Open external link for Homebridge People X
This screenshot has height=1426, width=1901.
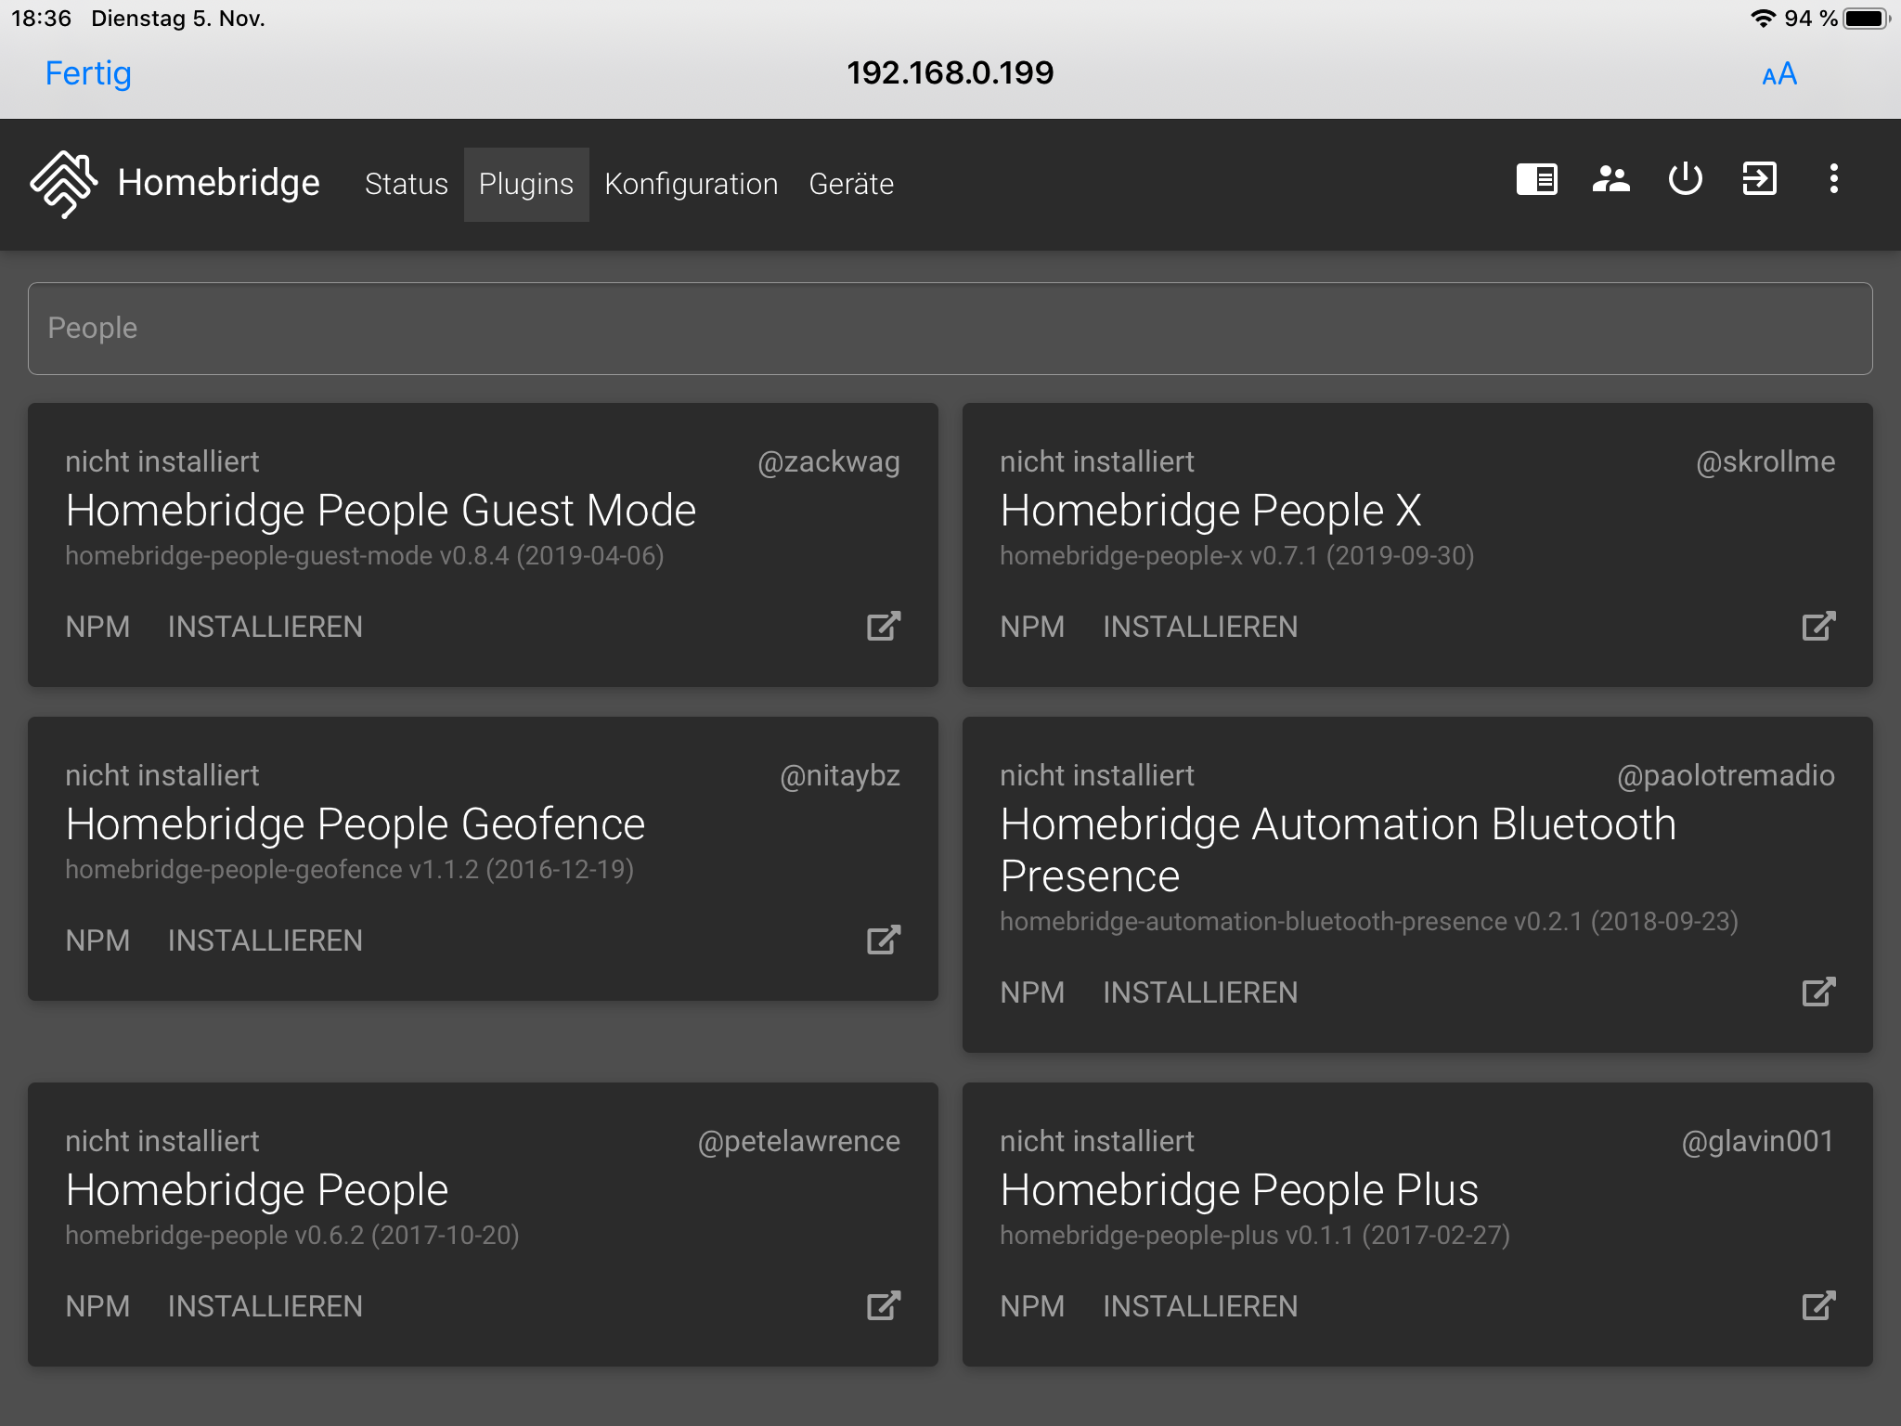(x=1817, y=627)
